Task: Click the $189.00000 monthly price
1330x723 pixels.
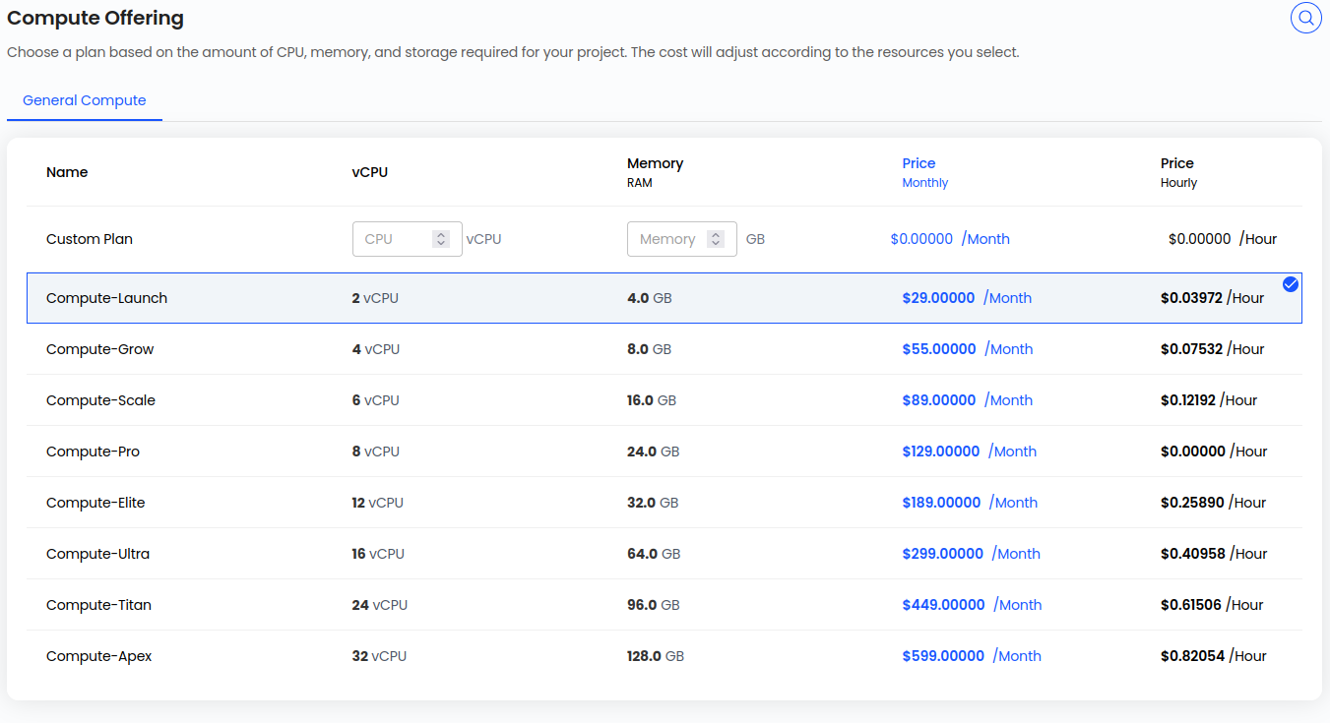Action: coord(941,503)
